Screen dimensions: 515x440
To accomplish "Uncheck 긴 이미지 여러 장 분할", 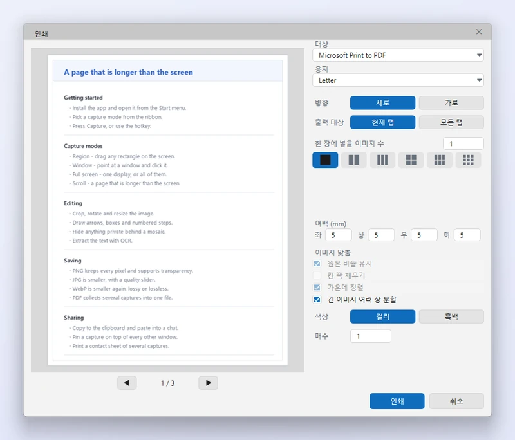I will (x=317, y=299).
